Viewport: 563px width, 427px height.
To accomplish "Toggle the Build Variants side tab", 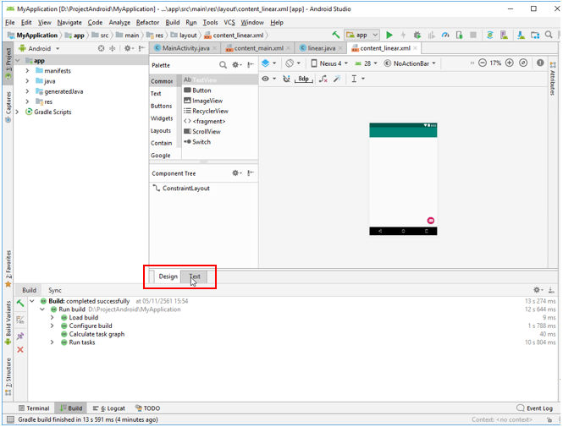I will coord(8,323).
